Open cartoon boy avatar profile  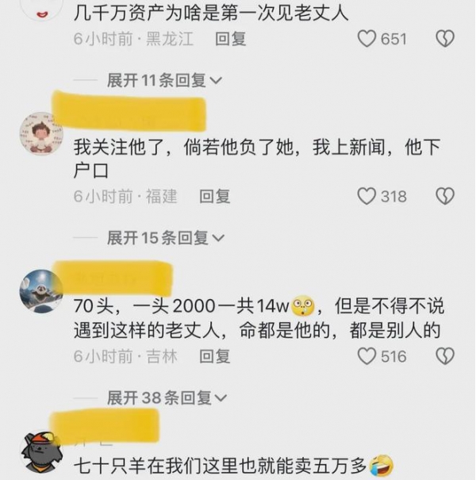click(x=41, y=133)
